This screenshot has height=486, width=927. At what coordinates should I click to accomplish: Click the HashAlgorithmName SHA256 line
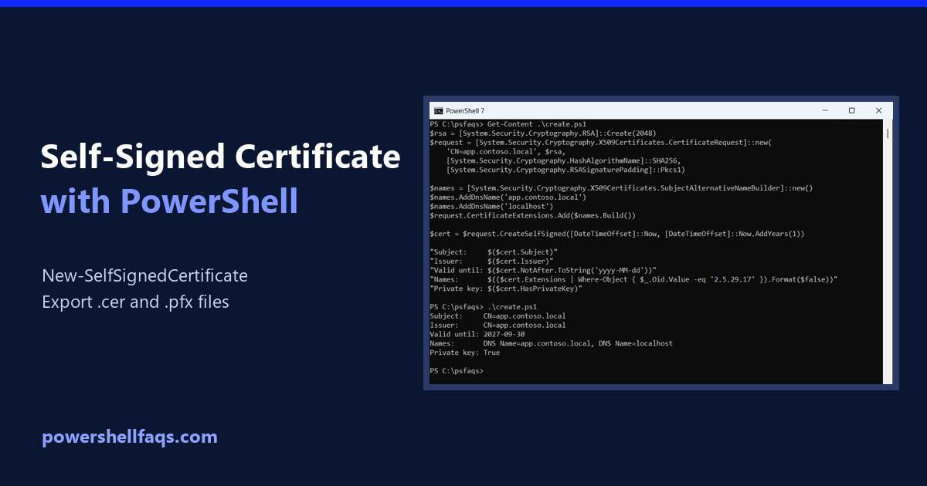(x=564, y=160)
